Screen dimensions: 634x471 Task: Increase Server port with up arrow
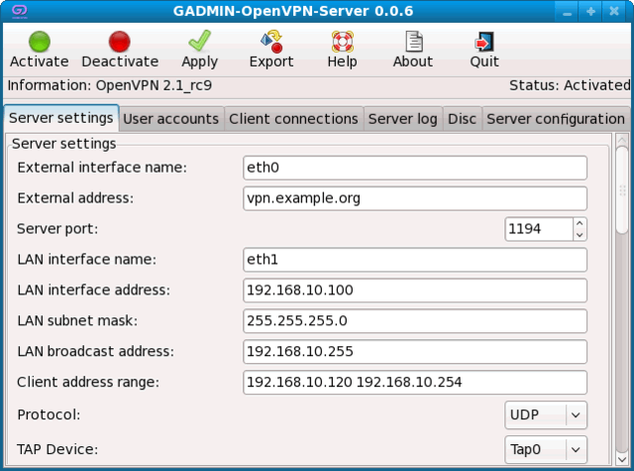(580, 223)
